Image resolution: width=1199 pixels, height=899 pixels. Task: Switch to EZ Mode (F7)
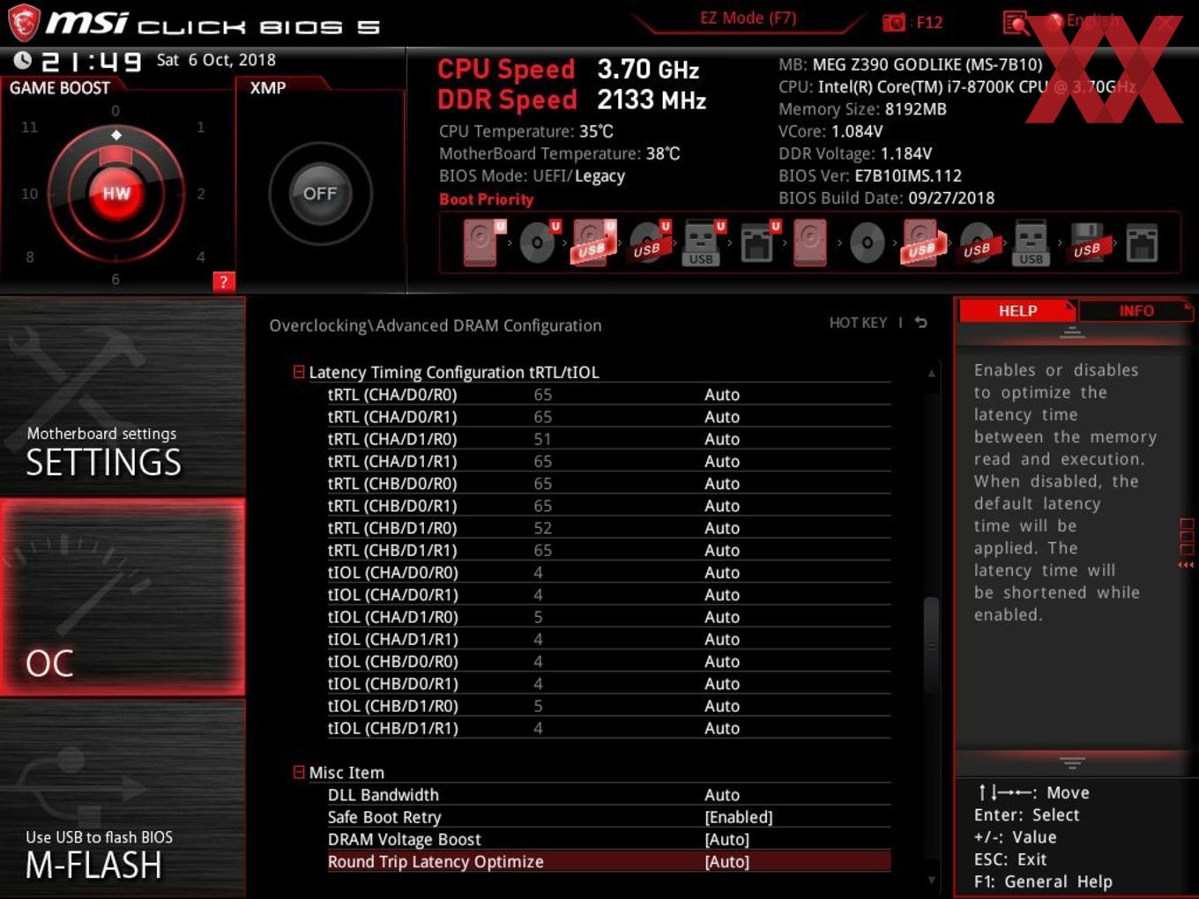click(x=748, y=18)
